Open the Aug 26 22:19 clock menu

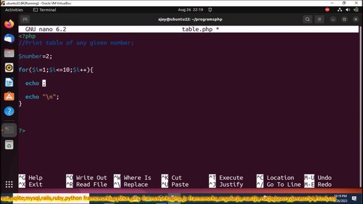(191, 10)
